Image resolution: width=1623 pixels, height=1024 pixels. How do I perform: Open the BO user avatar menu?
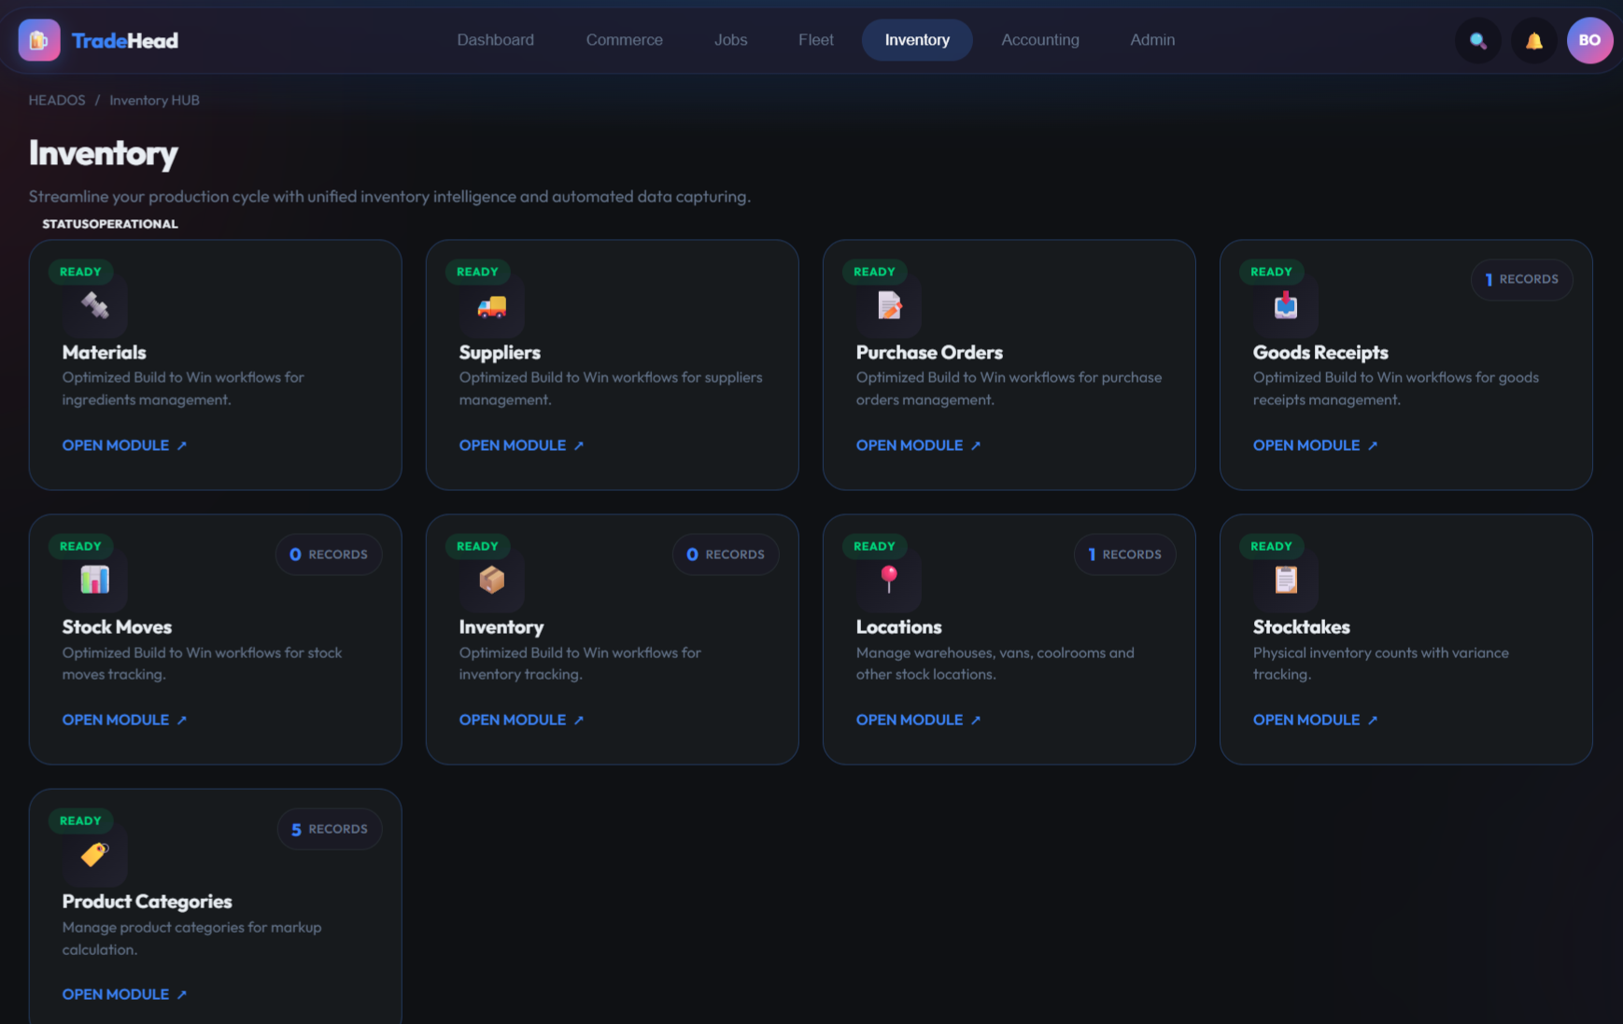coord(1588,40)
